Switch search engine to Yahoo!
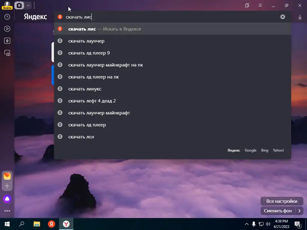Screen dimensions: 307x230 click(278, 150)
